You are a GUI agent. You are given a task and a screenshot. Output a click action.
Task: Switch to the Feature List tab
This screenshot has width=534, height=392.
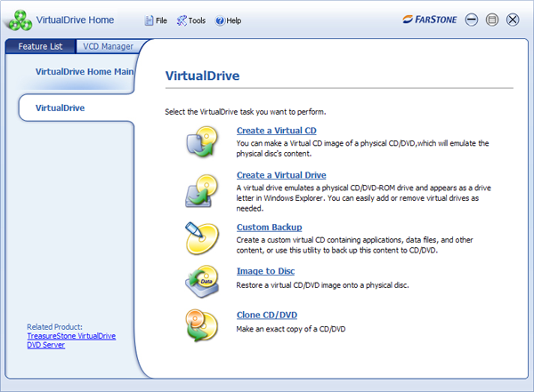(x=40, y=46)
